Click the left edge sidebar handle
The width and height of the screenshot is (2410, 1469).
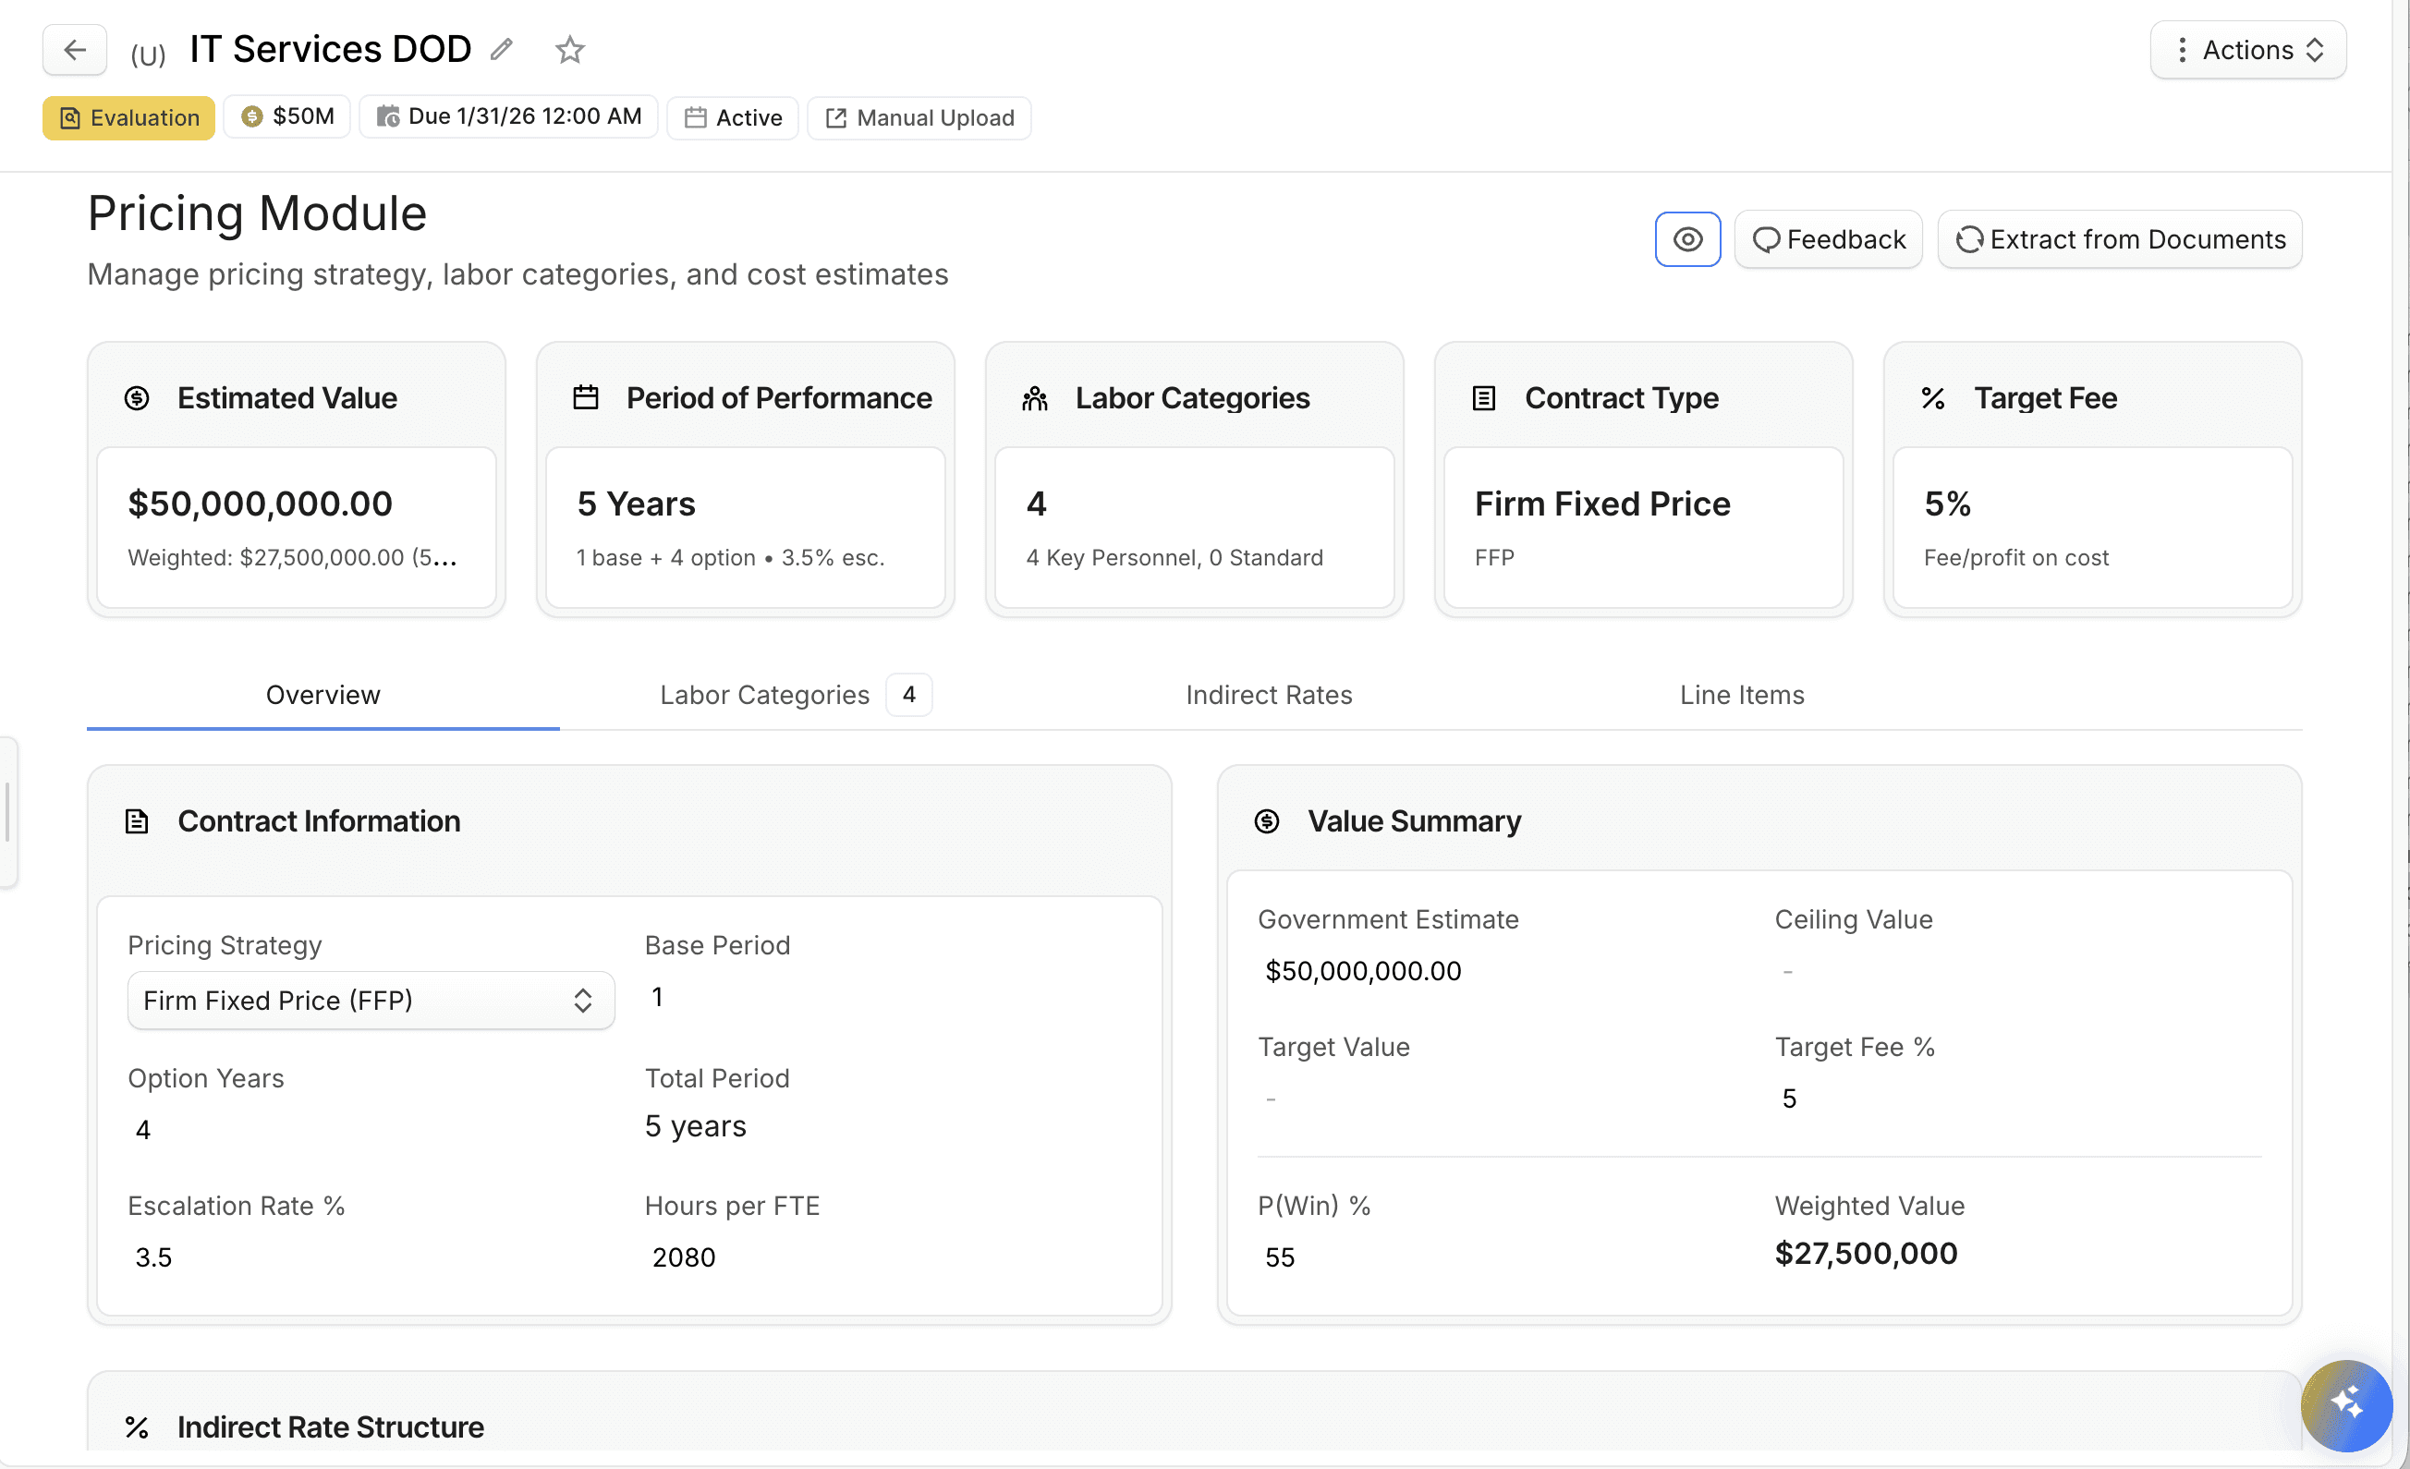click(x=7, y=812)
